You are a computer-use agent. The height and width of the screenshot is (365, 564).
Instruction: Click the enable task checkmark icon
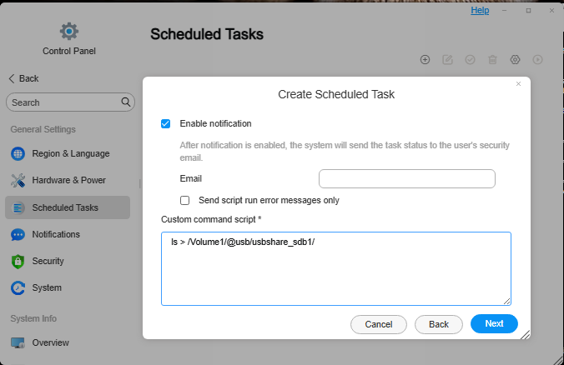point(470,60)
